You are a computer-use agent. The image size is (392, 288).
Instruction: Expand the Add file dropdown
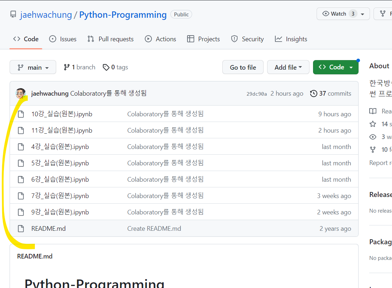pyautogui.click(x=288, y=67)
